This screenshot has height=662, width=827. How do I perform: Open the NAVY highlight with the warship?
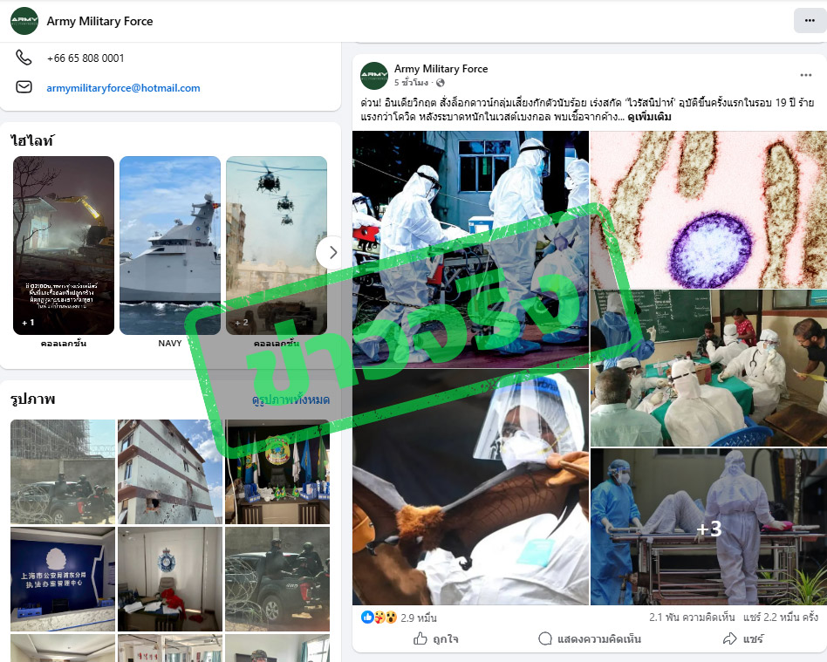170,245
